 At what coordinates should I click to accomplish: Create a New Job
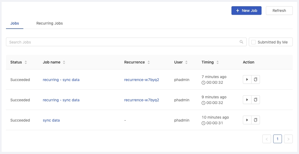246,11
